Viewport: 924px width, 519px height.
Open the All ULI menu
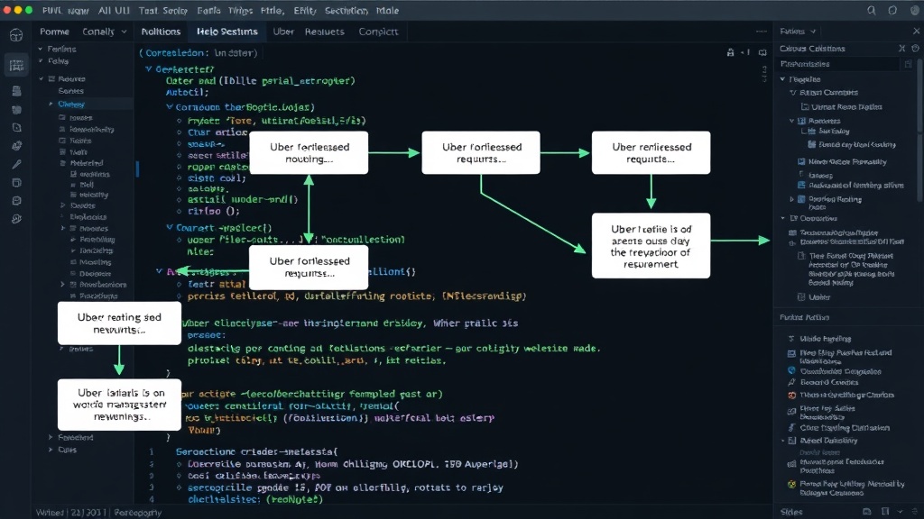114,11
